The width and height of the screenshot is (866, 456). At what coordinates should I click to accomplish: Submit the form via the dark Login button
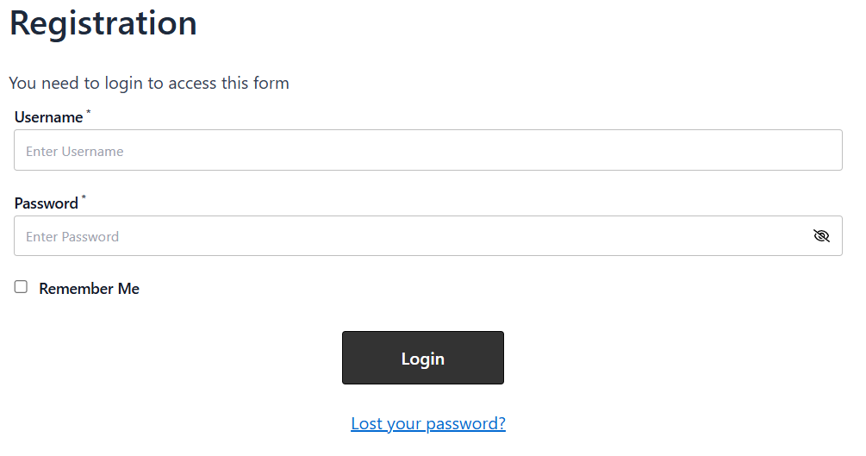[x=422, y=358]
